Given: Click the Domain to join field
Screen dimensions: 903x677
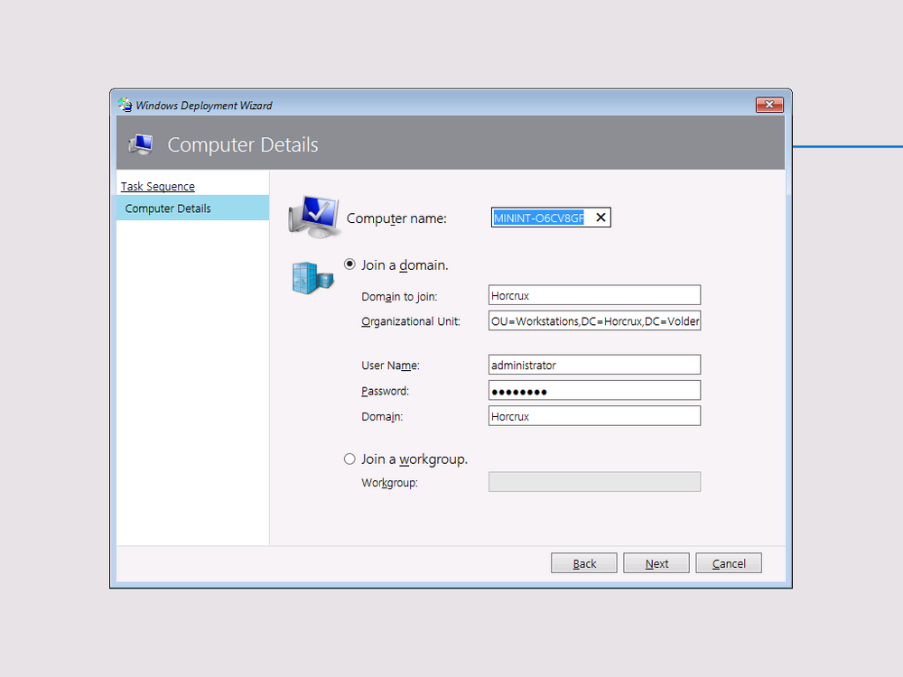Looking at the screenshot, I should [x=594, y=295].
